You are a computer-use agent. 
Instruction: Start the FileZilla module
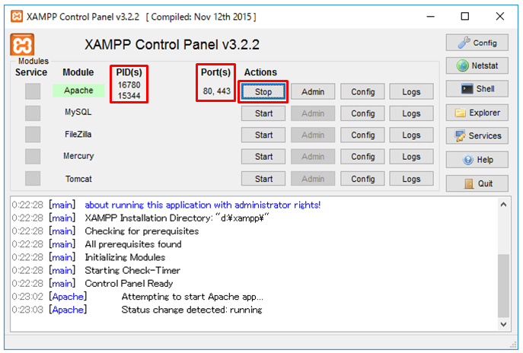[x=263, y=135]
